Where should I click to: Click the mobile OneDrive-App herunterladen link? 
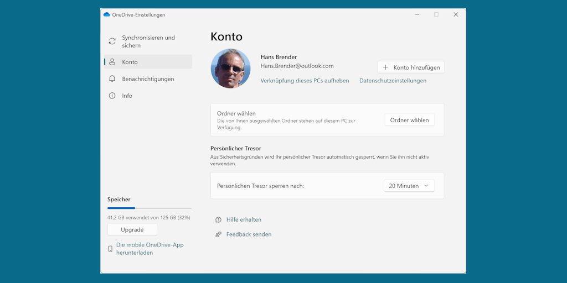[x=150, y=249]
